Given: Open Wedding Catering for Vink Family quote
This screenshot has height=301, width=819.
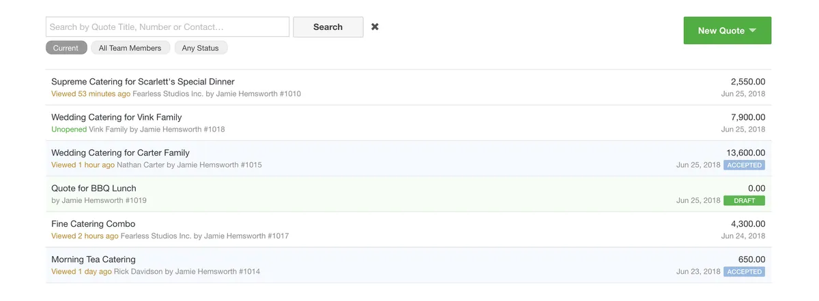Looking at the screenshot, I should click(117, 117).
